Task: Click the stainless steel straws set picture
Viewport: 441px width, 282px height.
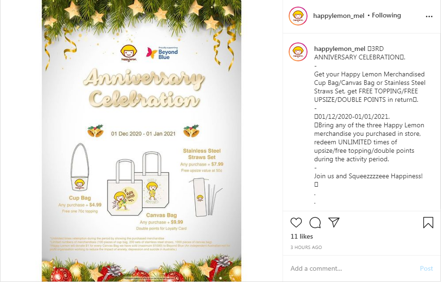Action: (x=205, y=196)
